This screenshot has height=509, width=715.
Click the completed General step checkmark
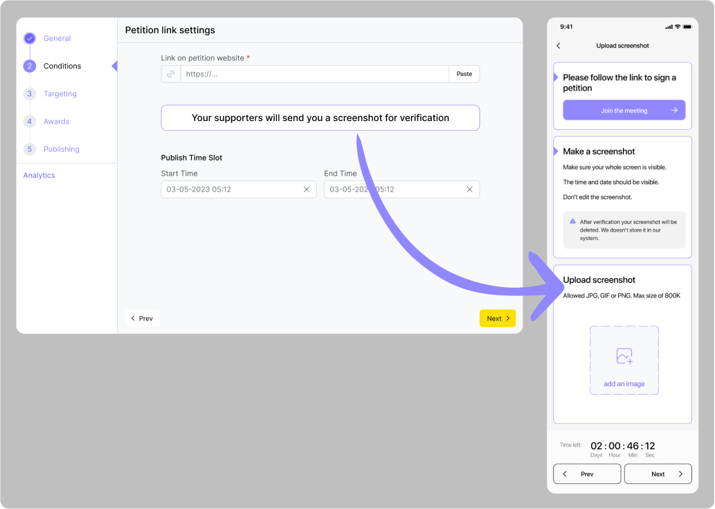coord(29,39)
